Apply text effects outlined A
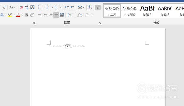The width and height of the screenshot is (184, 106). (x=2, y=15)
